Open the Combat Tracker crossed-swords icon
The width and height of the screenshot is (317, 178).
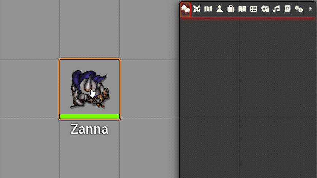click(x=197, y=9)
